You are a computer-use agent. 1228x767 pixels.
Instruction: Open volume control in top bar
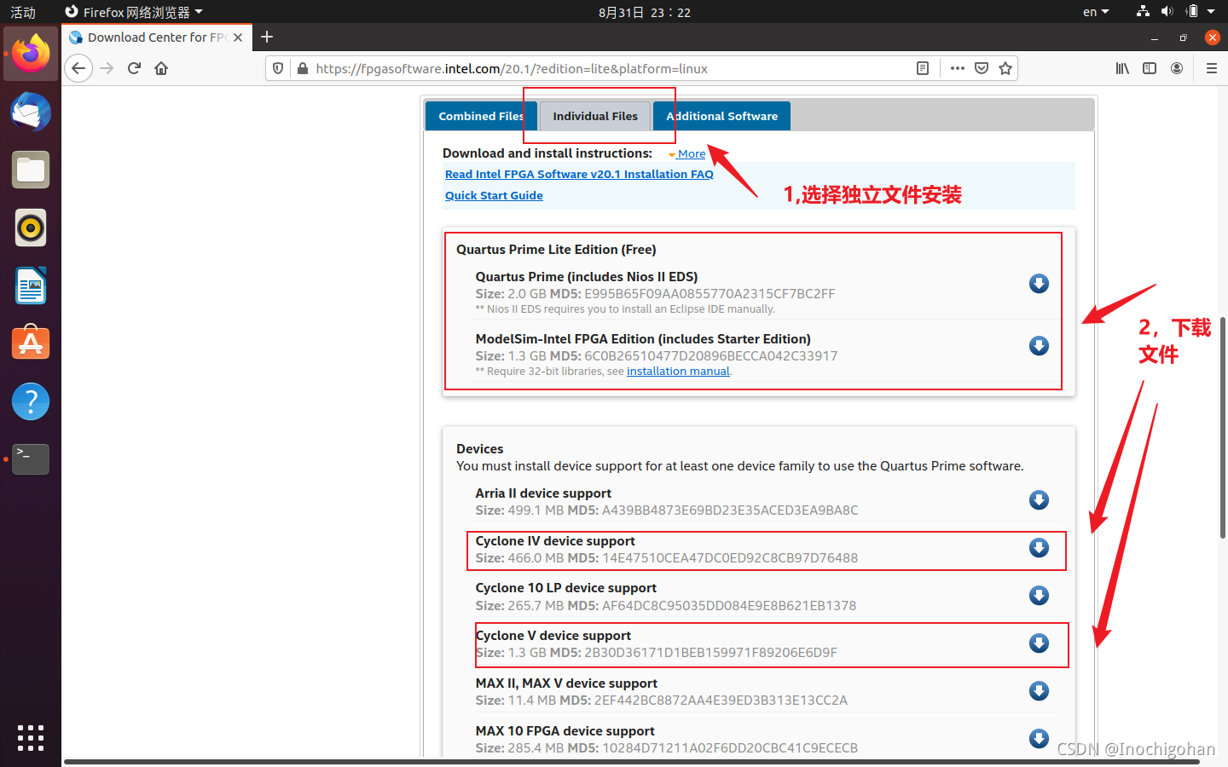coord(1167,12)
